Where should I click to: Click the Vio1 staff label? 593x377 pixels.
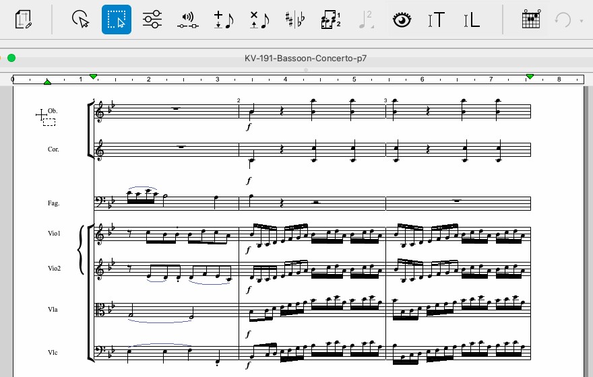click(x=54, y=234)
